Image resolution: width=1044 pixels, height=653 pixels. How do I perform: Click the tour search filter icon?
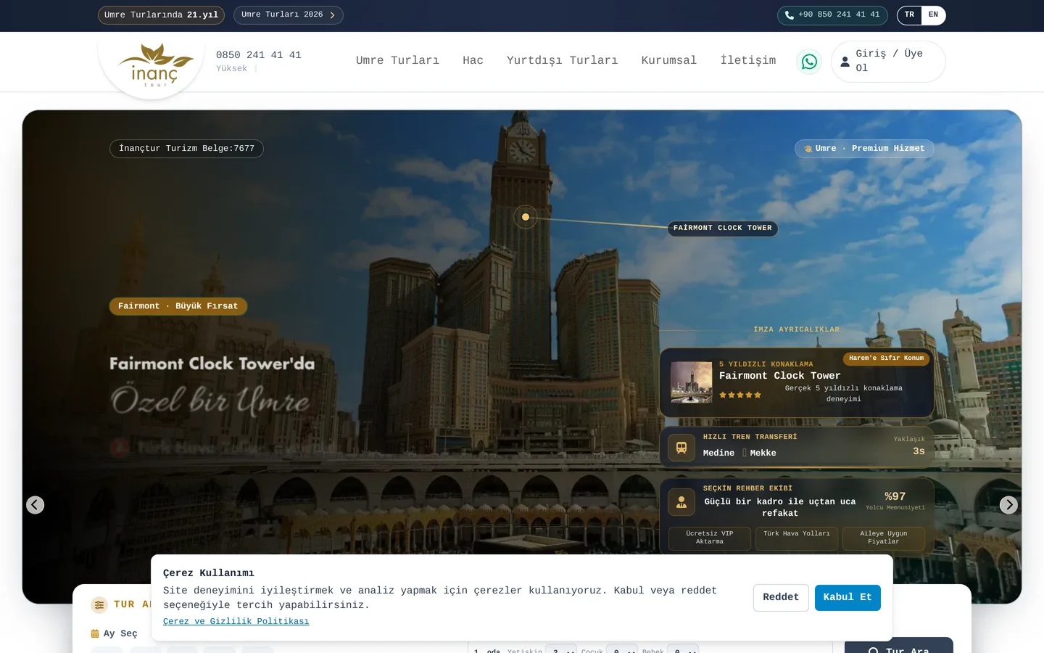[x=99, y=604]
